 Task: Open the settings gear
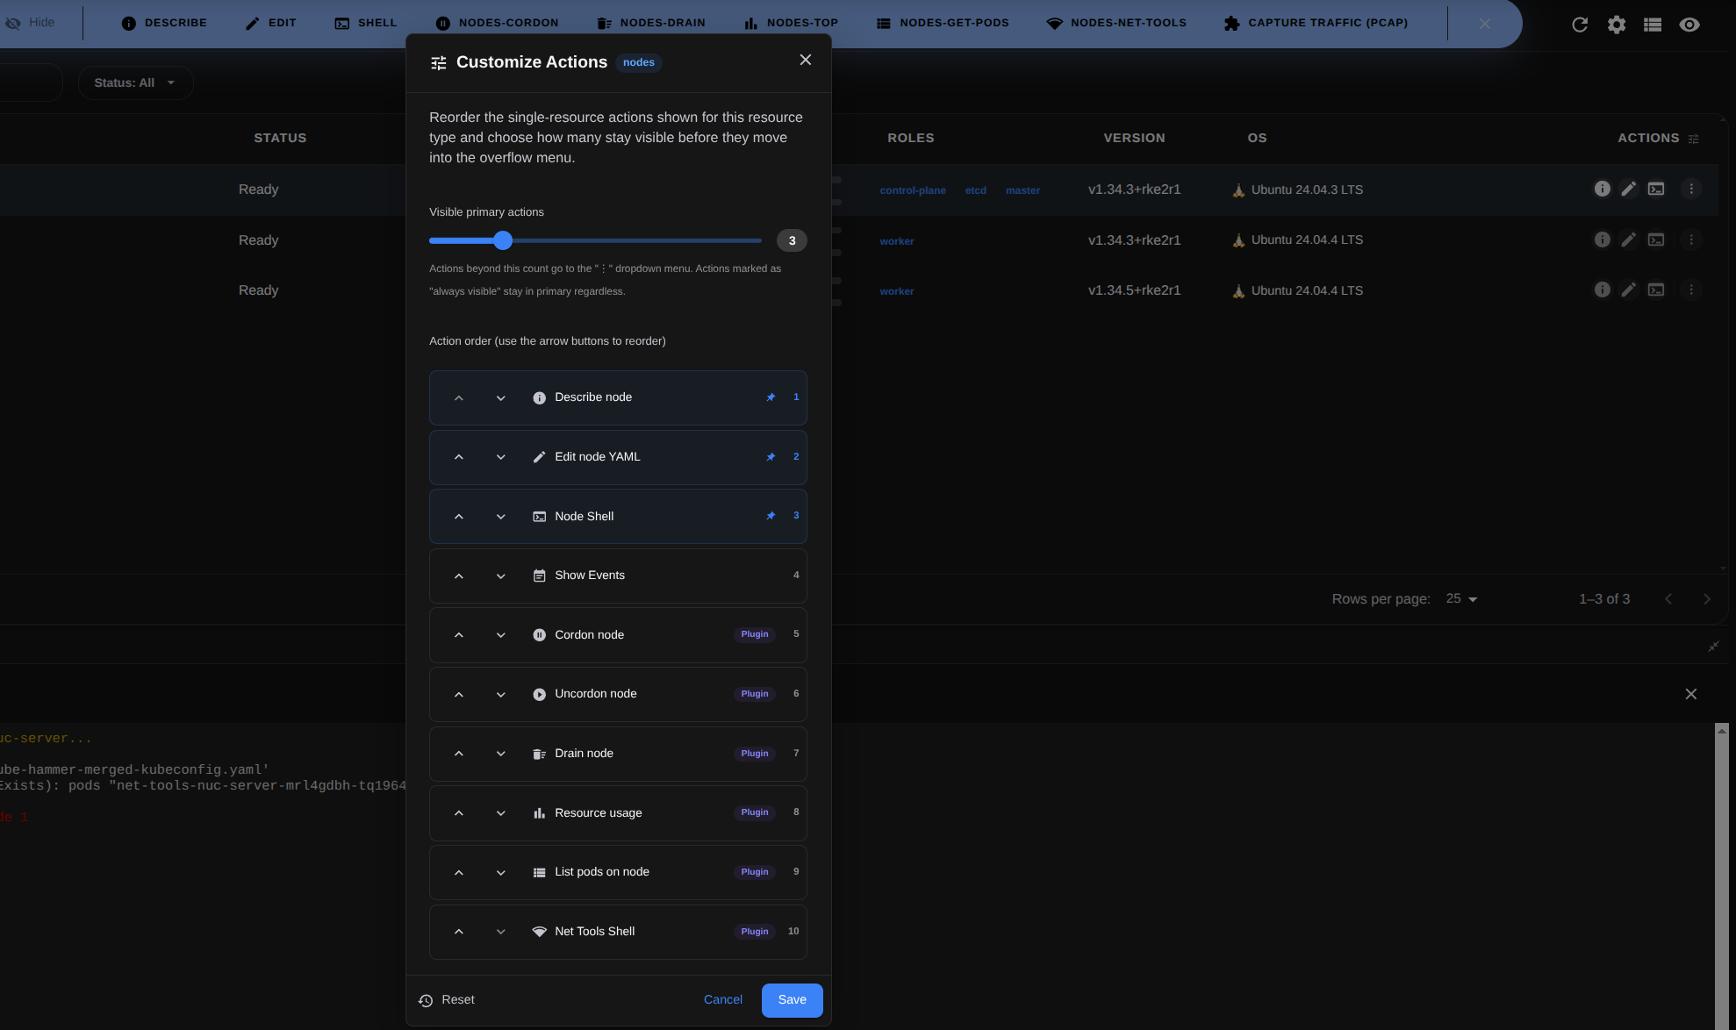pos(1617,25)
